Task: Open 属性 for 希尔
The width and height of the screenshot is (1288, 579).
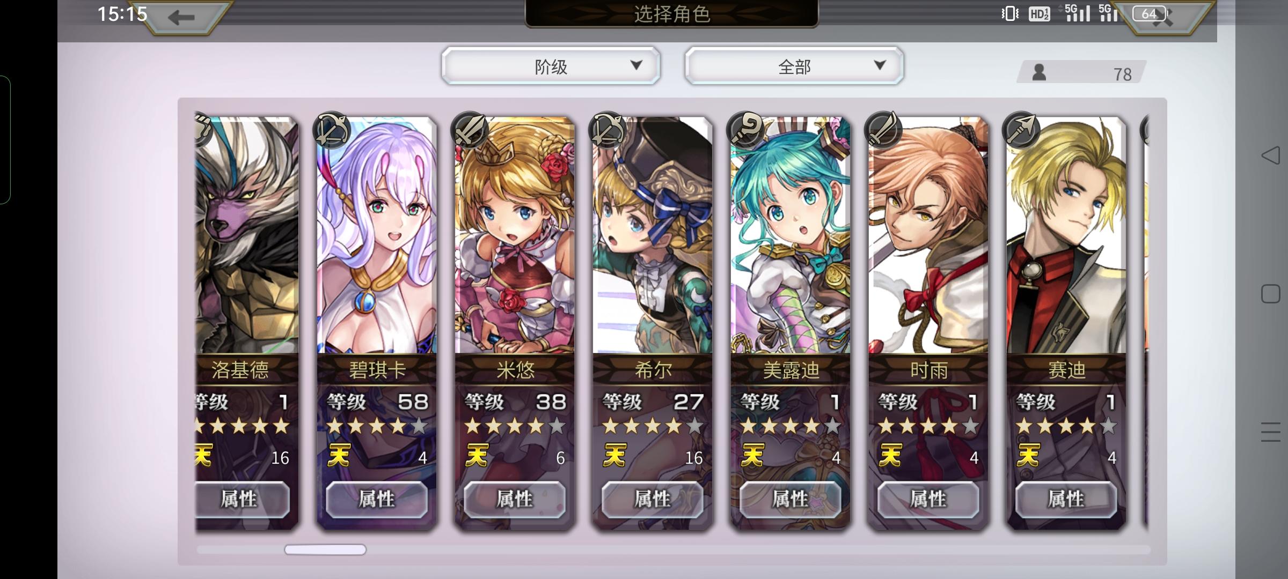Action: click(653, 499)
